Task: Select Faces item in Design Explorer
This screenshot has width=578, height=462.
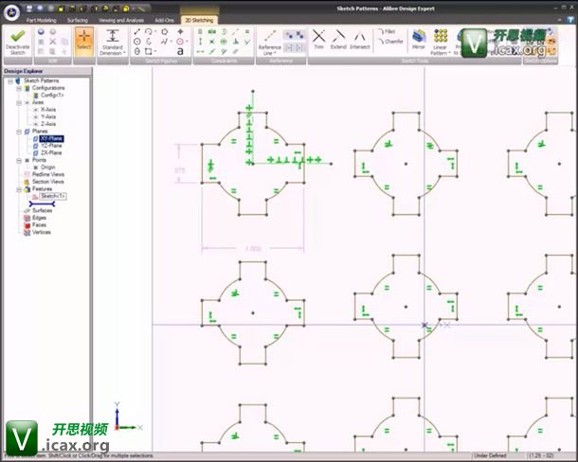Action: click(39, 224)
